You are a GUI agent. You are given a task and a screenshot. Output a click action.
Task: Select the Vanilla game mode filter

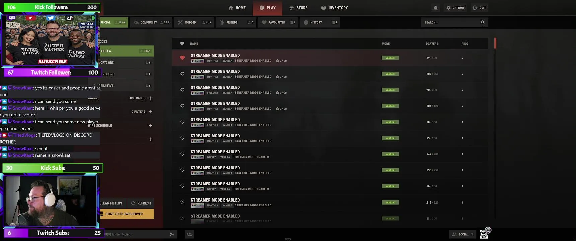coord(127,51)
